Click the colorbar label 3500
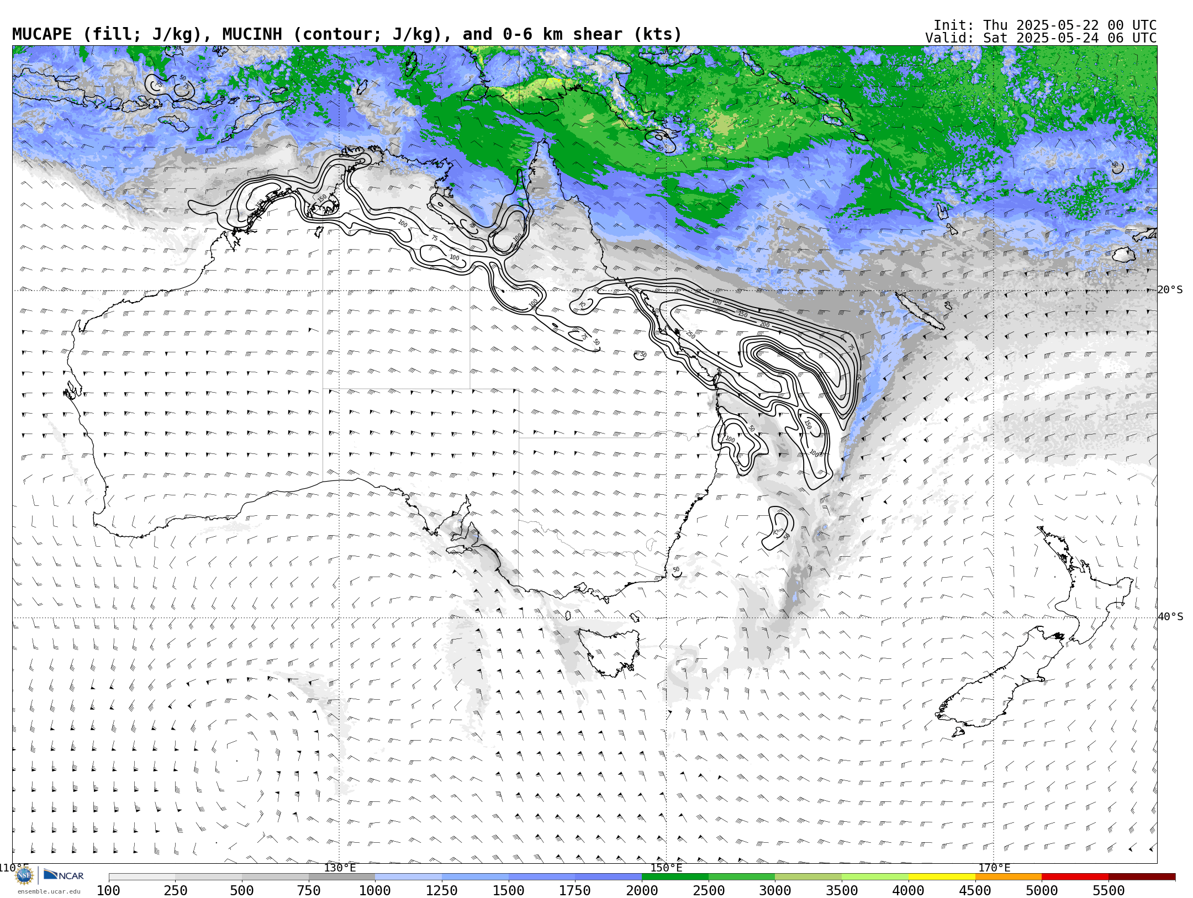This screenshot has width=1193, height=898. 842,891
